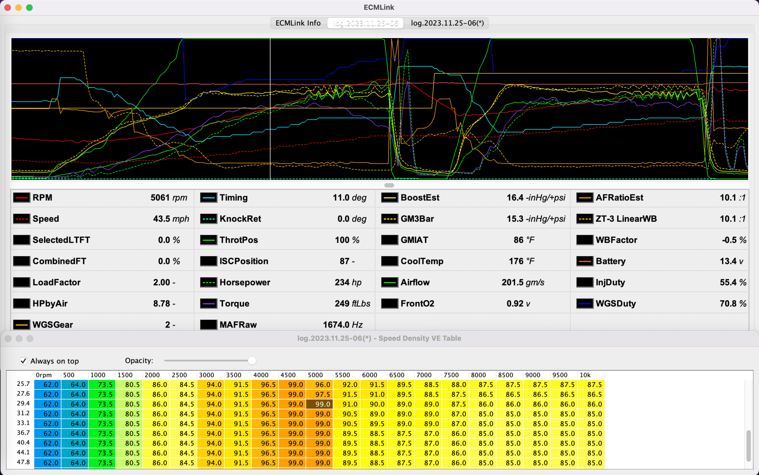Select the 90.0 cell in 29.4 row
Image resolution: width=759 pixels, height=475 pixels.
[x=374, y=404]
